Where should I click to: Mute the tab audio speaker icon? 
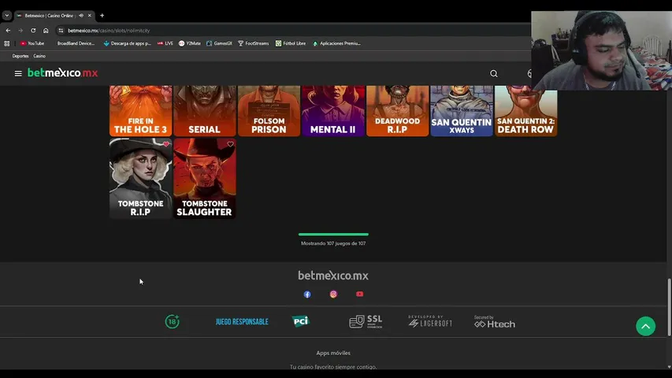pyautogui.click(x=81, y=16)
